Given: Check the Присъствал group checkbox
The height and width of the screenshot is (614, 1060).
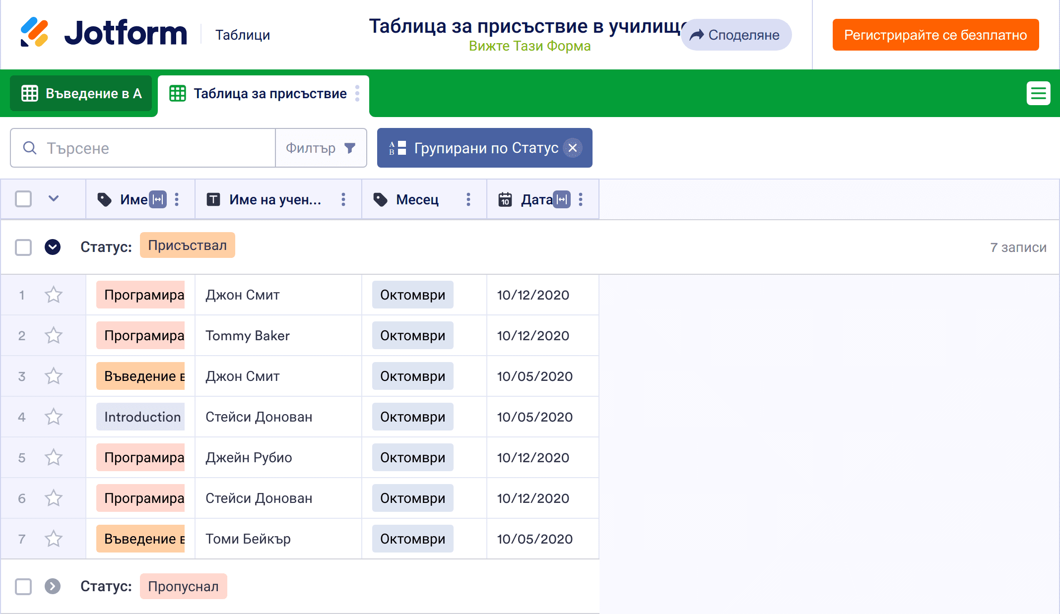Looking at the screenshot, I should (23, 247).
